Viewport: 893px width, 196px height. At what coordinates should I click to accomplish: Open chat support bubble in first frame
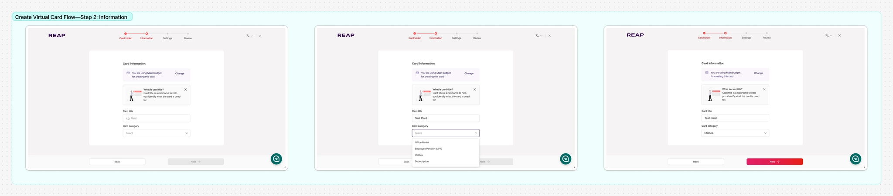(x=276, y=159)
